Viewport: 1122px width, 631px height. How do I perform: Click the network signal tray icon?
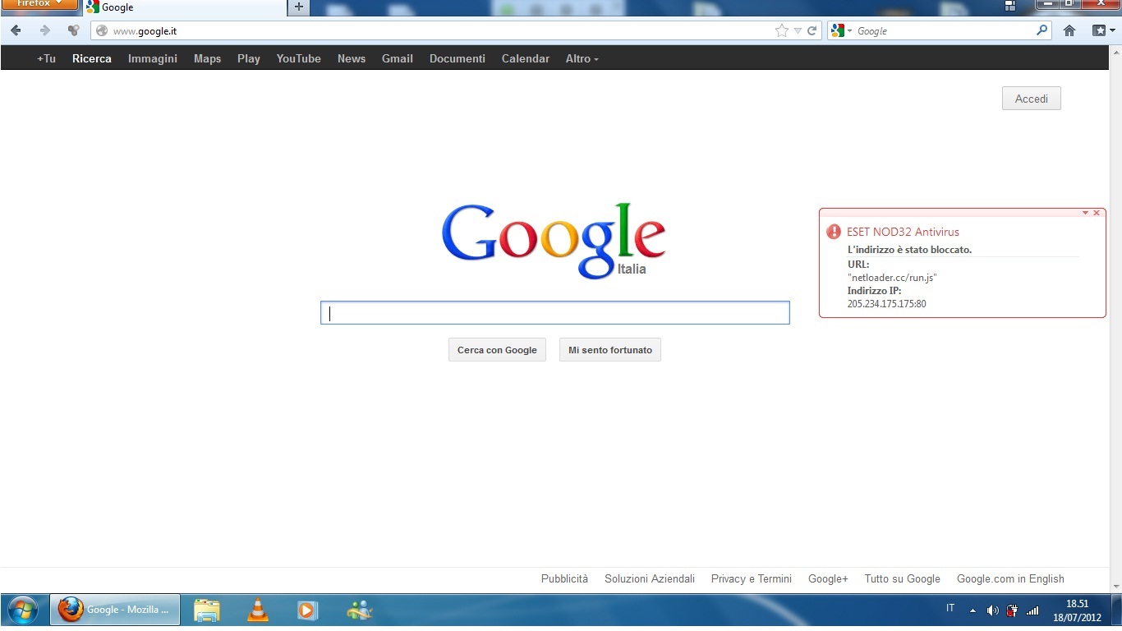[x=1032, y=610]
